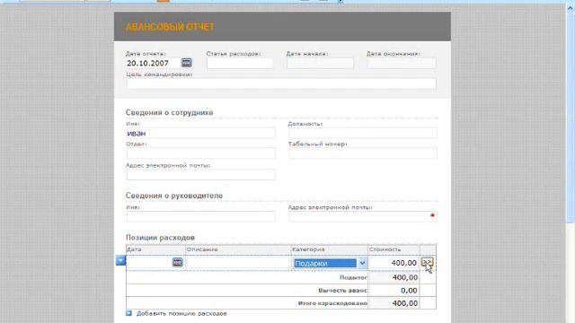The image size is (575, 323).
Task: Focus the Табельный номер field
Action: [363, 153]
